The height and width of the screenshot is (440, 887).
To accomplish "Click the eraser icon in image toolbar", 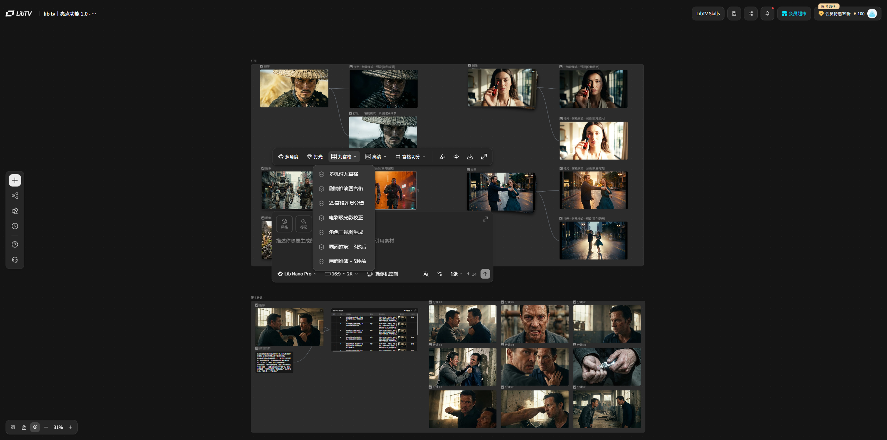I will pyautogui.click(x=442, y=157).
